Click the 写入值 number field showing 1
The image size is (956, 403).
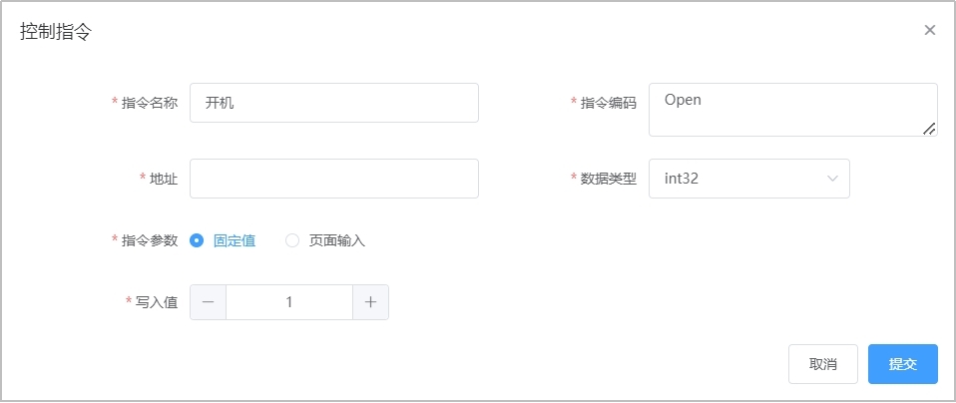289,302
